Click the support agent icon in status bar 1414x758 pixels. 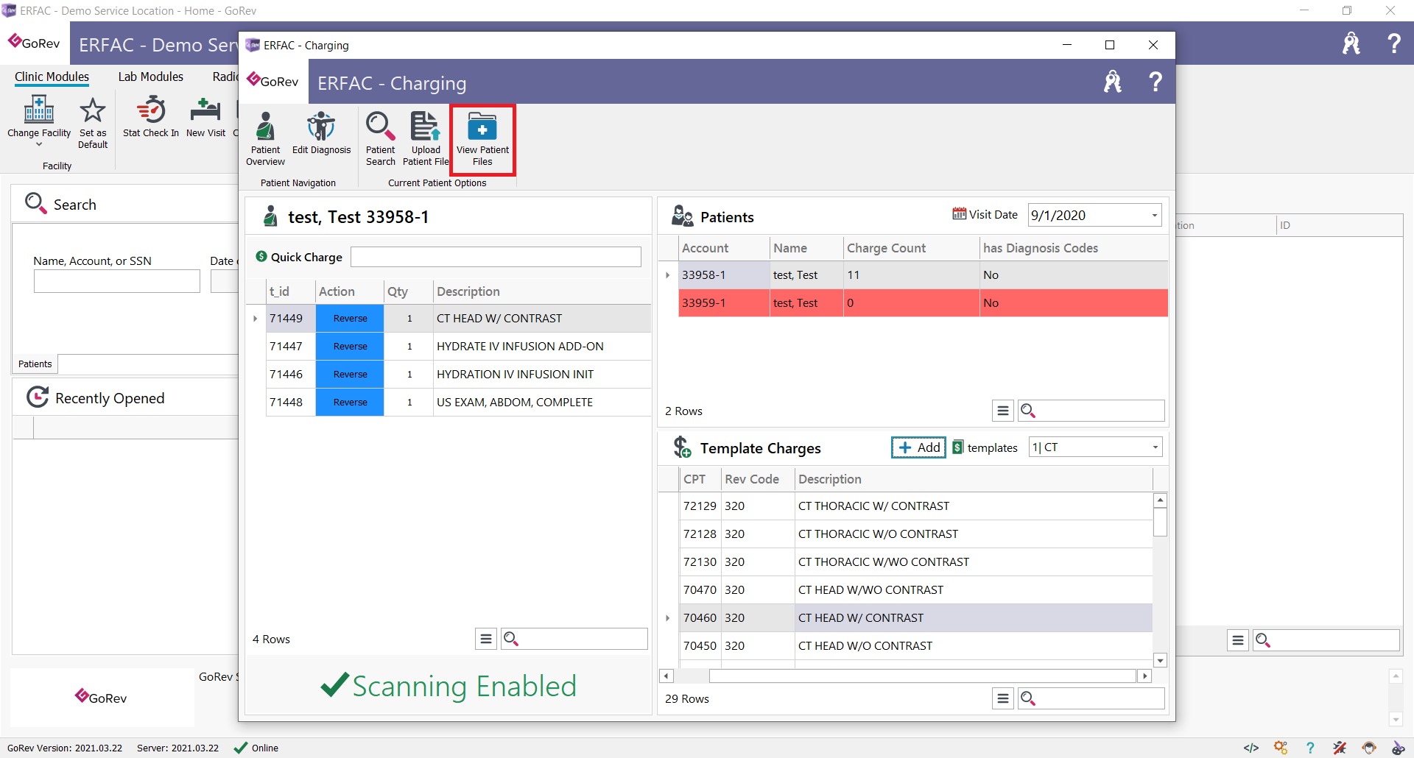click(x=1369, y=748)
